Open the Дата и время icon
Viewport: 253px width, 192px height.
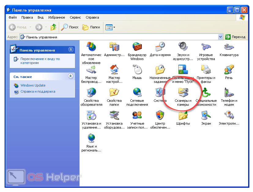coord(160,47)
